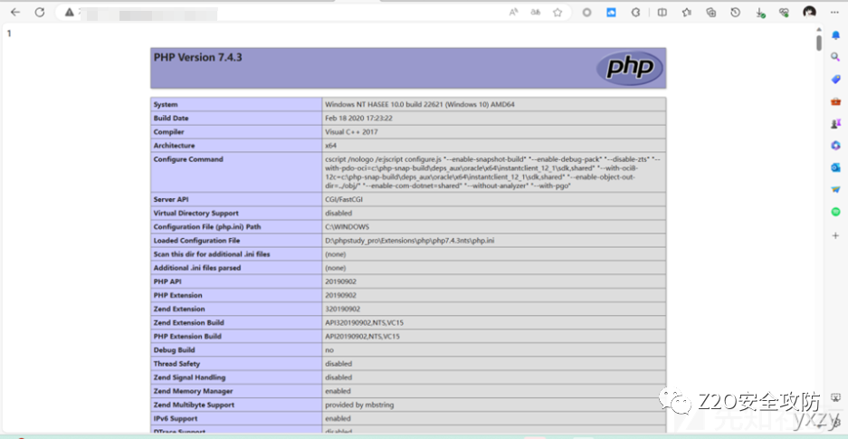The height and width of the screenshot is (439, 848).
Task: Open the extensions puzzle icon
Action: [636, 13]
